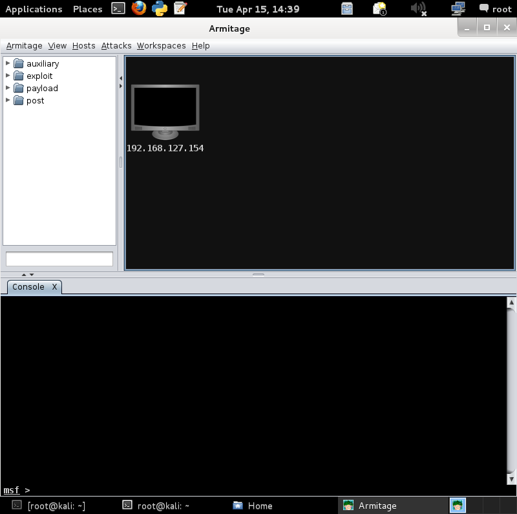Click the file cabinet tray icon
Image resolution: width=517 pixels, height=514 pixels.
tap(347, 8)
